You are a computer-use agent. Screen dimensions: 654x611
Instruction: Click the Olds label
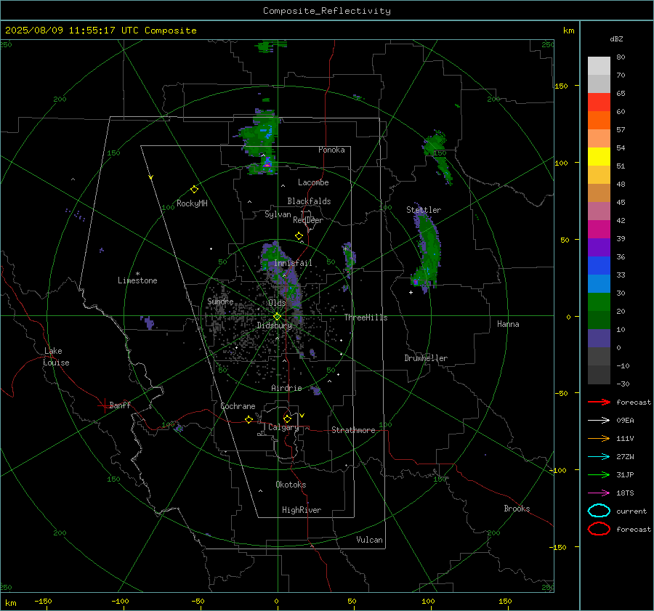pyautogui.click(x=277, y=303)
